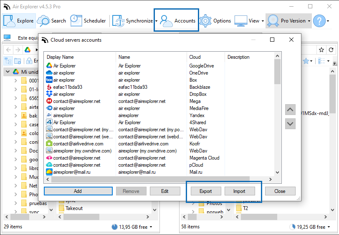Viewport: 339px width, 235px height.
Task: Click the Edit button
Action: pyautogui.click(x=165, y=191)
